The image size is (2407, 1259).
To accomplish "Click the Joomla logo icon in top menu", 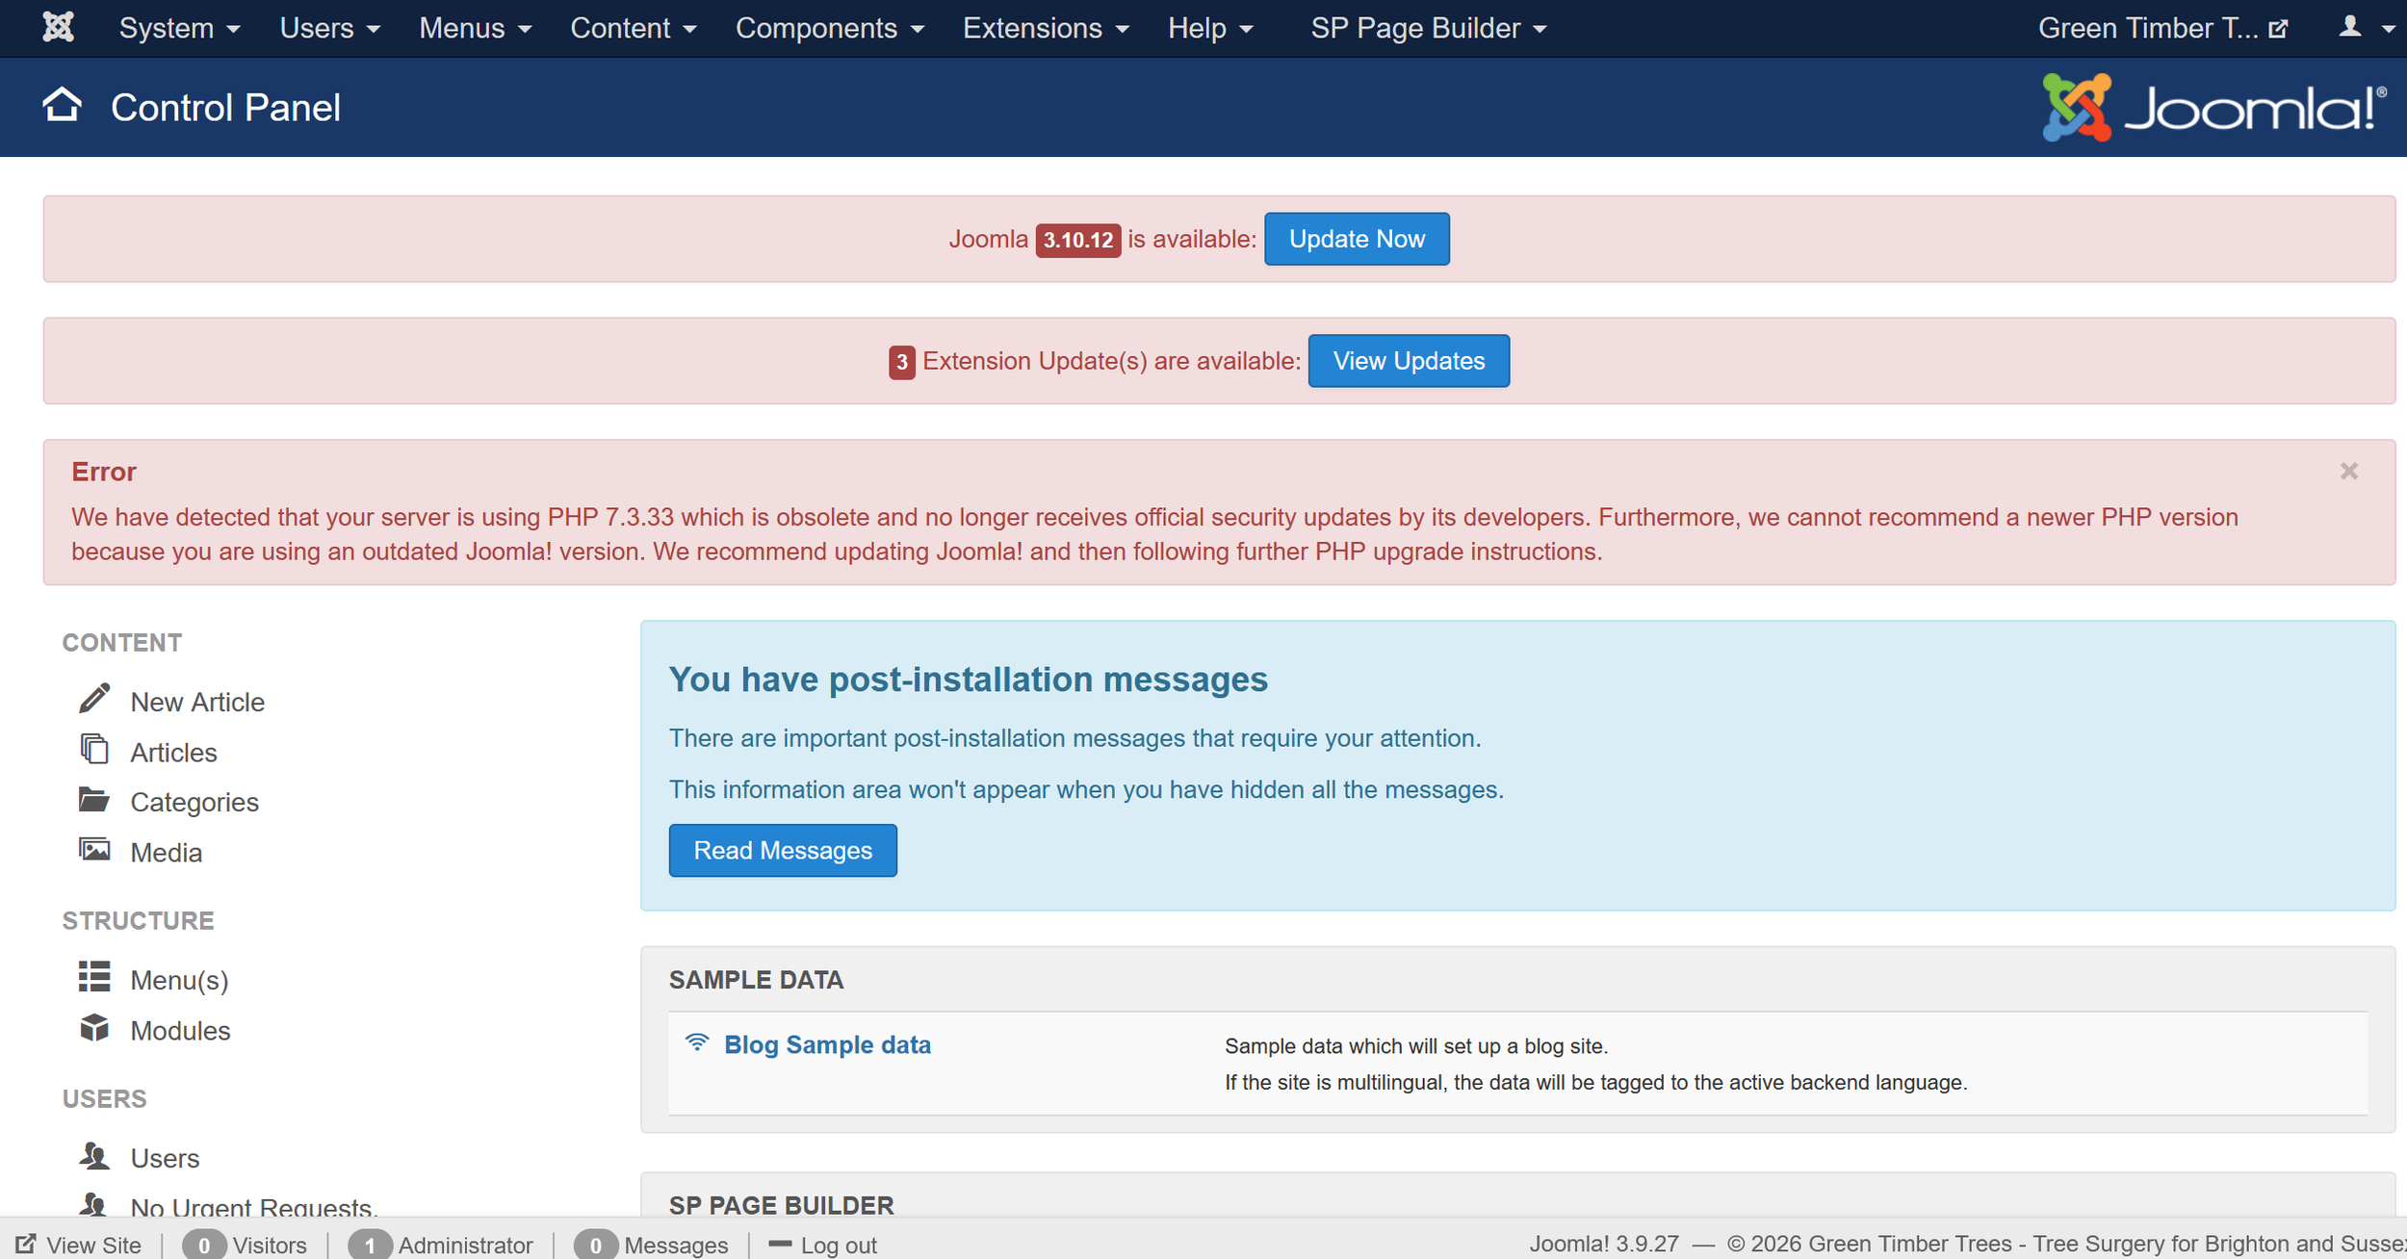I will [59, 27].
